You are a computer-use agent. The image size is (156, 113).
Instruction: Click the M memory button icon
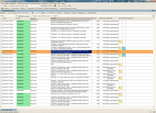pos(62,6)
